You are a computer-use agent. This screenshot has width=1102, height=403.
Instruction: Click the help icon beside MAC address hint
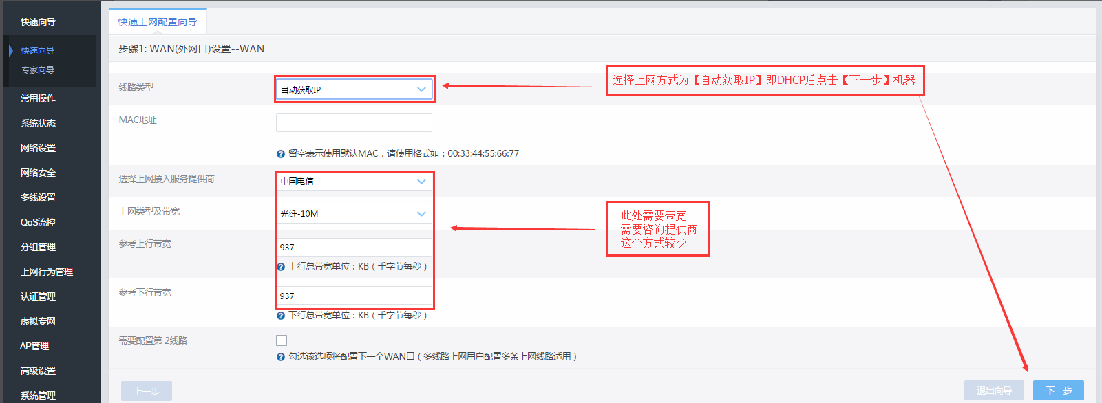pos(281,154)
